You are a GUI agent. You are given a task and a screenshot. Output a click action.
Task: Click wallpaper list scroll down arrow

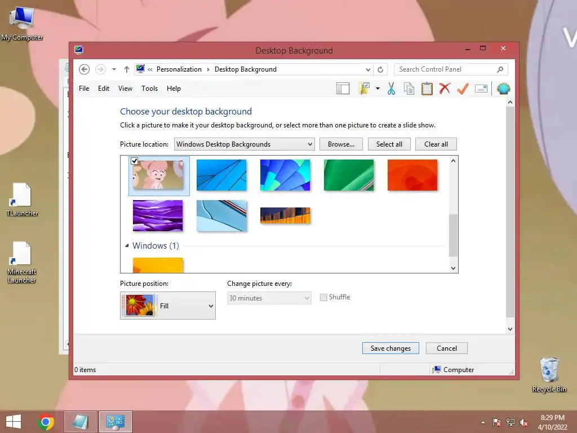[454, 268]
